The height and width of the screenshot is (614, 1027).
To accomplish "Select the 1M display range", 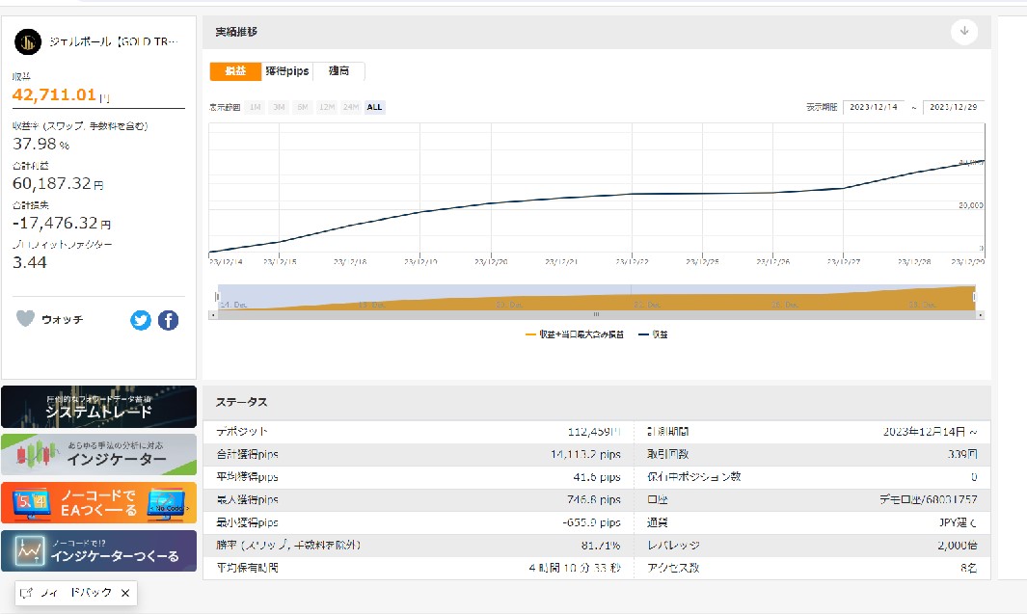I will coord(255,107).
